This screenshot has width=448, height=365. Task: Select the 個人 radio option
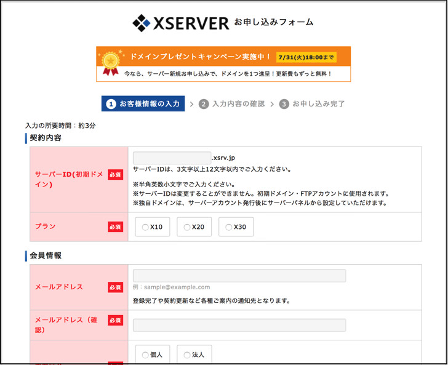[145, 355]
